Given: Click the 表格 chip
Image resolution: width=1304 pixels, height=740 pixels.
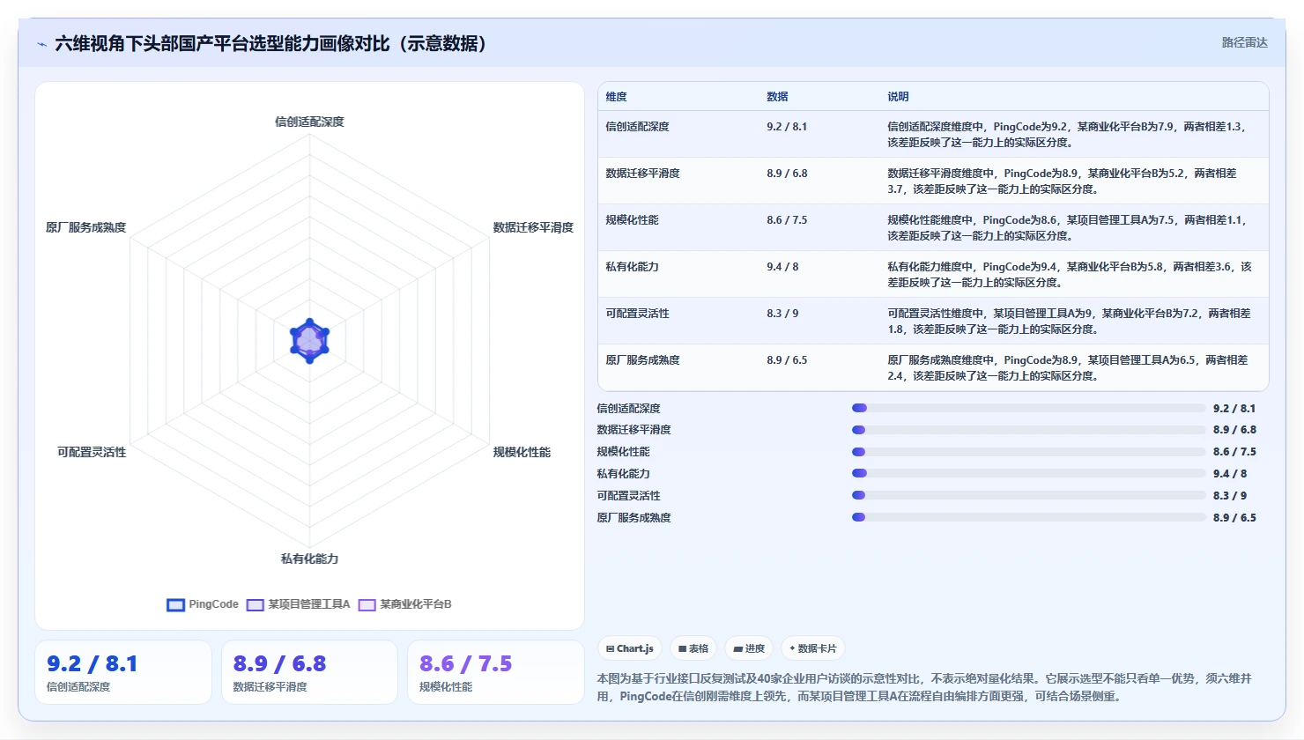Looking at the screenshot, I should (693, 648).
